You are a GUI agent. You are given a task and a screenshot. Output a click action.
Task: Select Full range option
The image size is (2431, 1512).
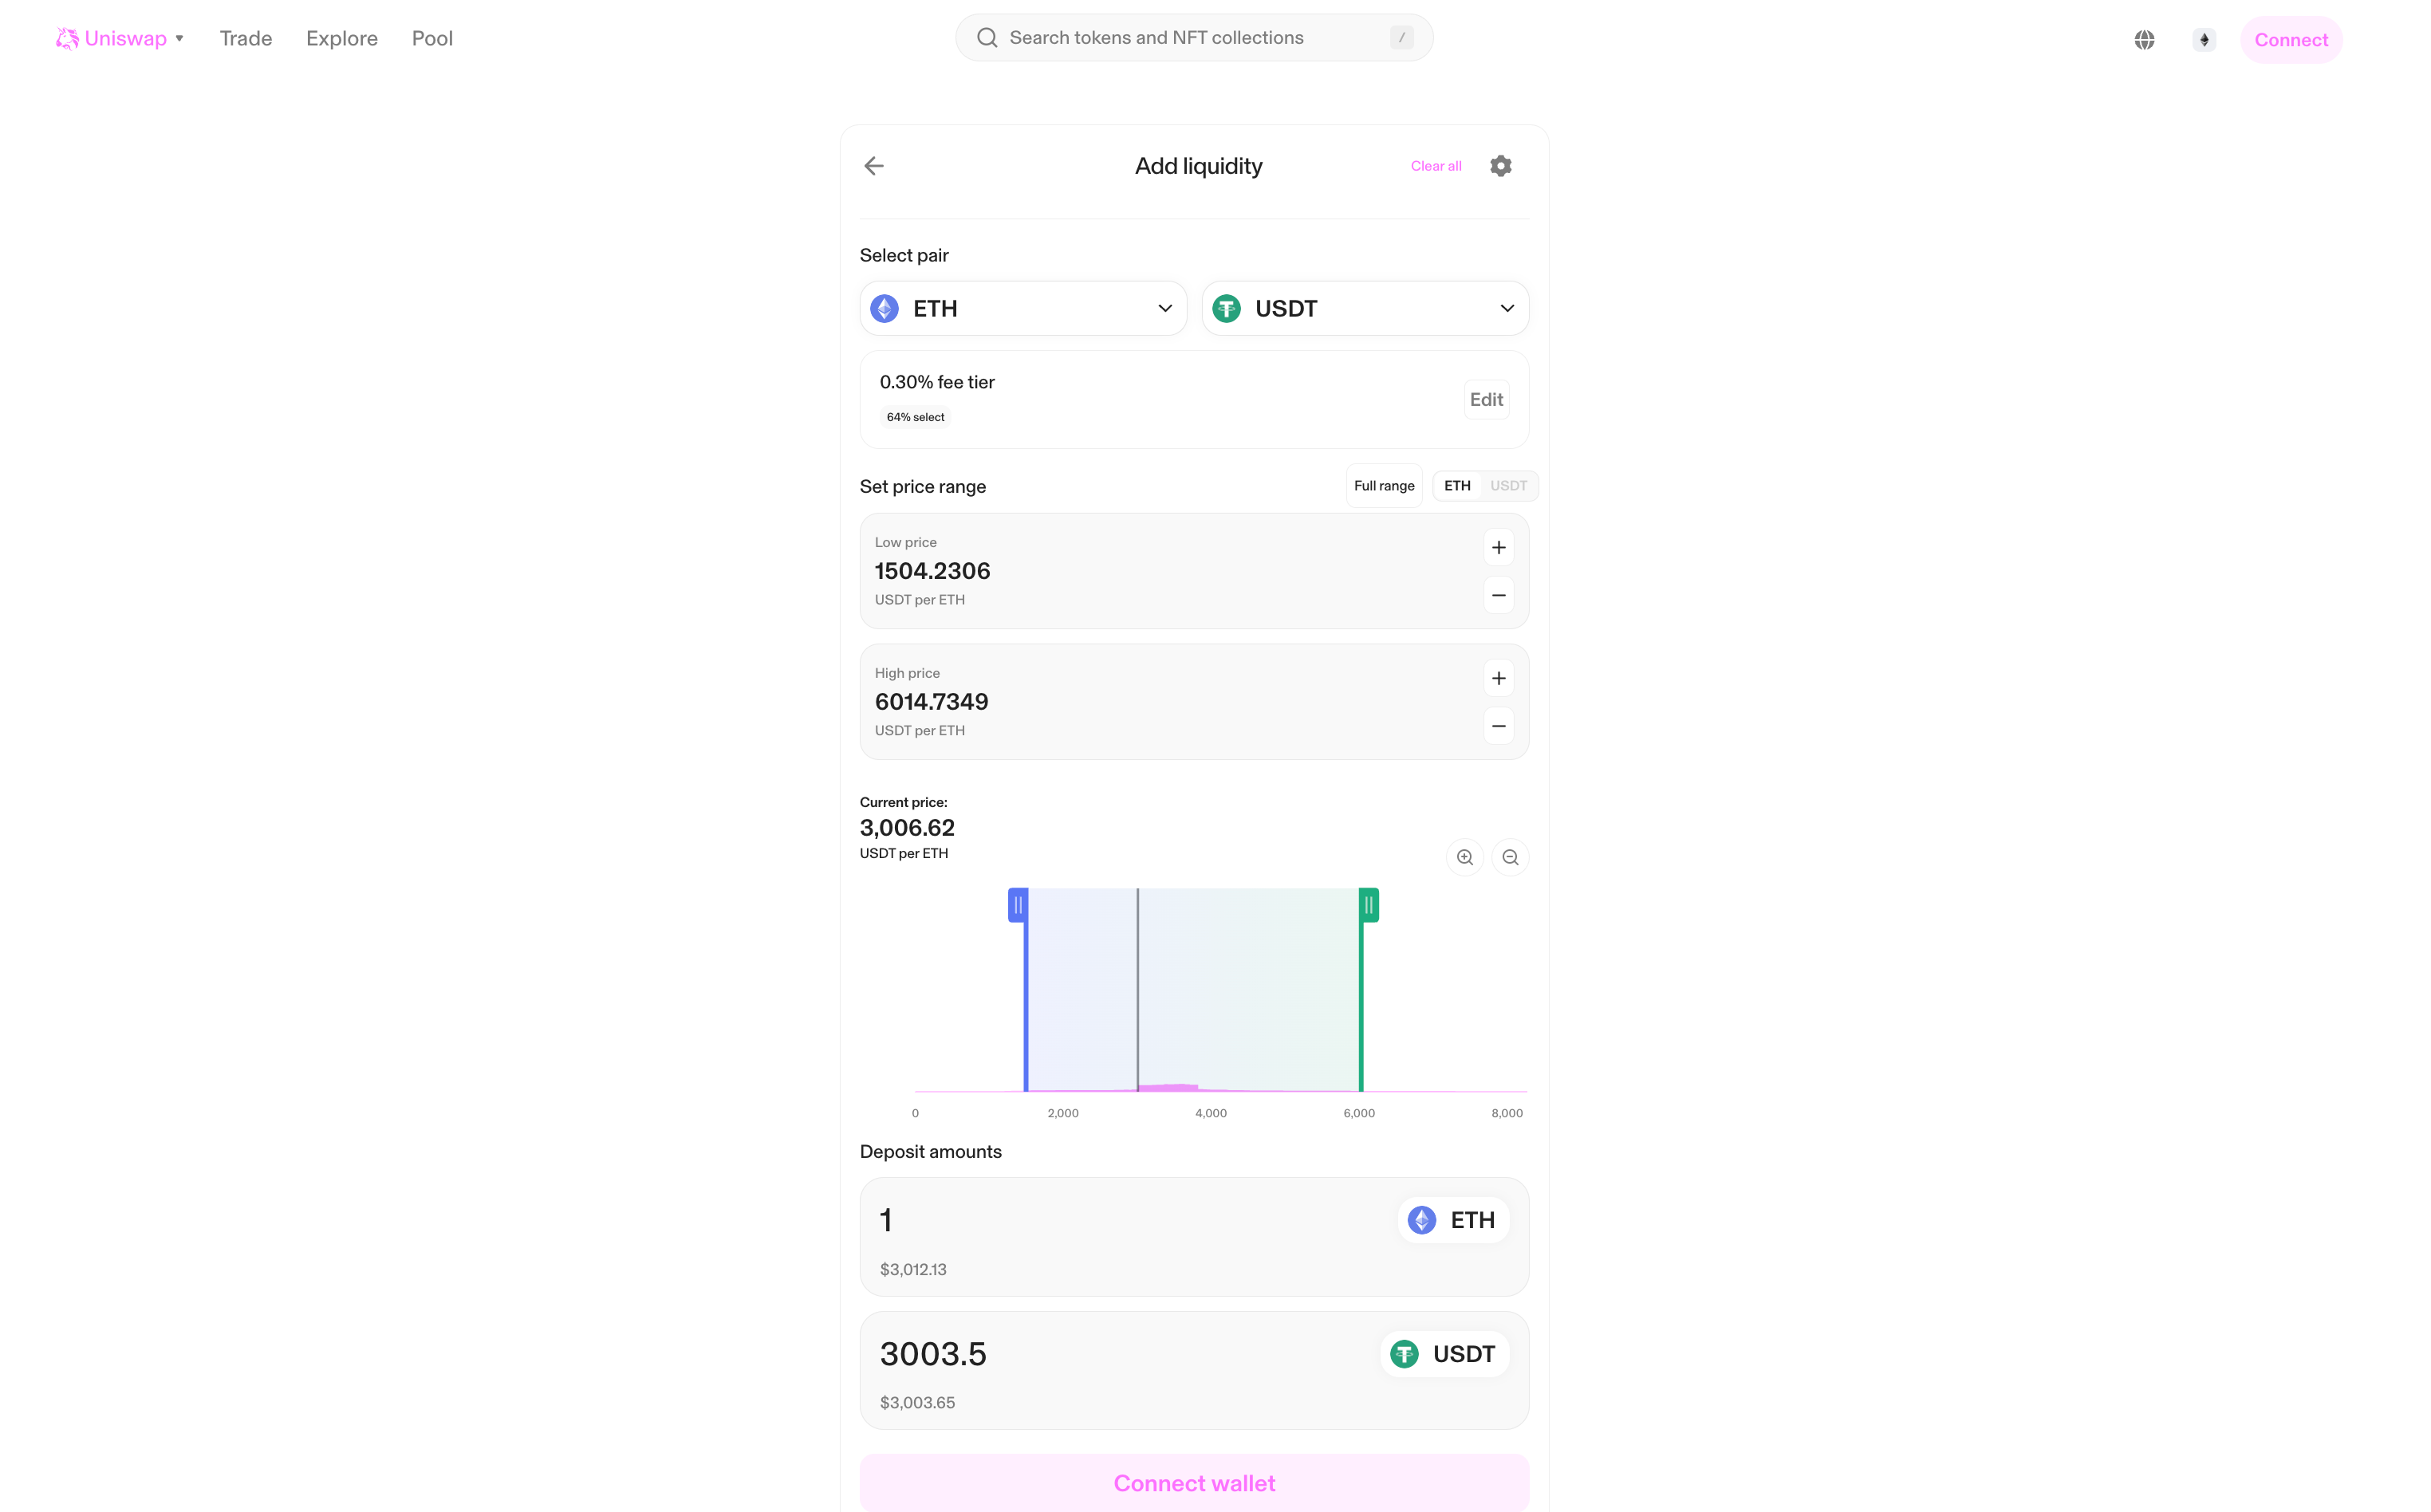(1384, 486)
